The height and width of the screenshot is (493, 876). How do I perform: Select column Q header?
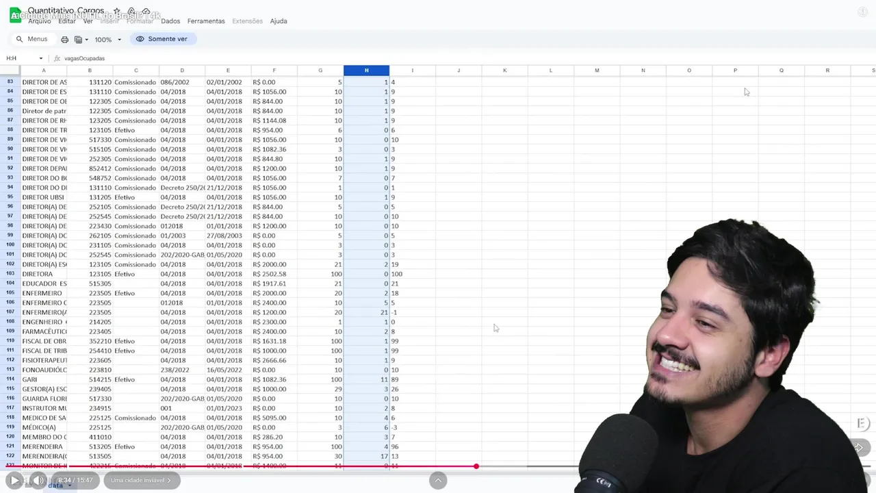pyautogui.click(x=782, y=71)
